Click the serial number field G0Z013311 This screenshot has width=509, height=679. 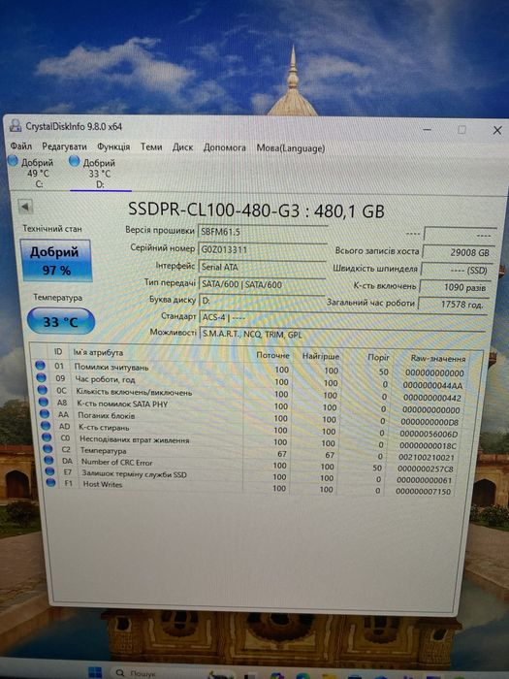[263, 249]
